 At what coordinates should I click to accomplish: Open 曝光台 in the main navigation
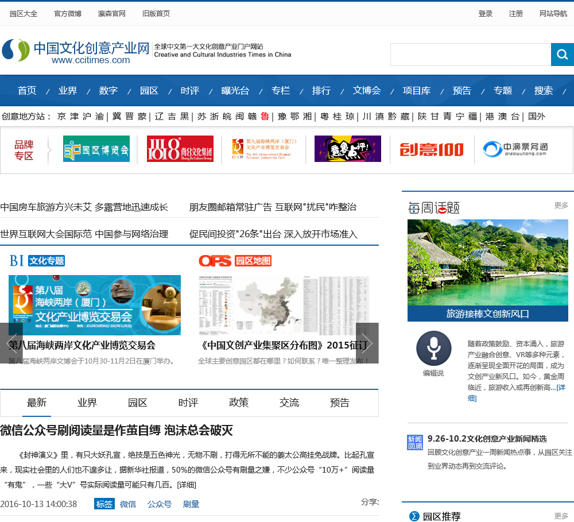(x=235, y=91)
